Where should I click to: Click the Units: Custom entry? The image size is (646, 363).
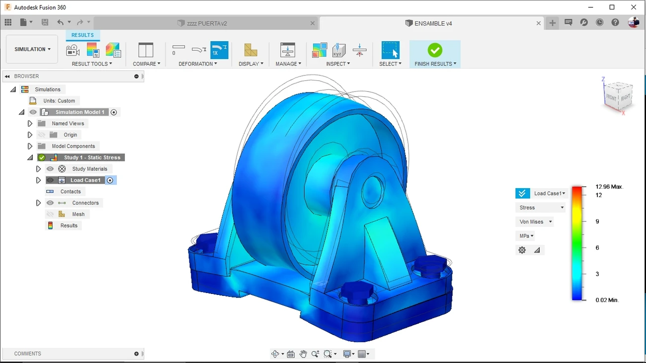tap(59, 101)
